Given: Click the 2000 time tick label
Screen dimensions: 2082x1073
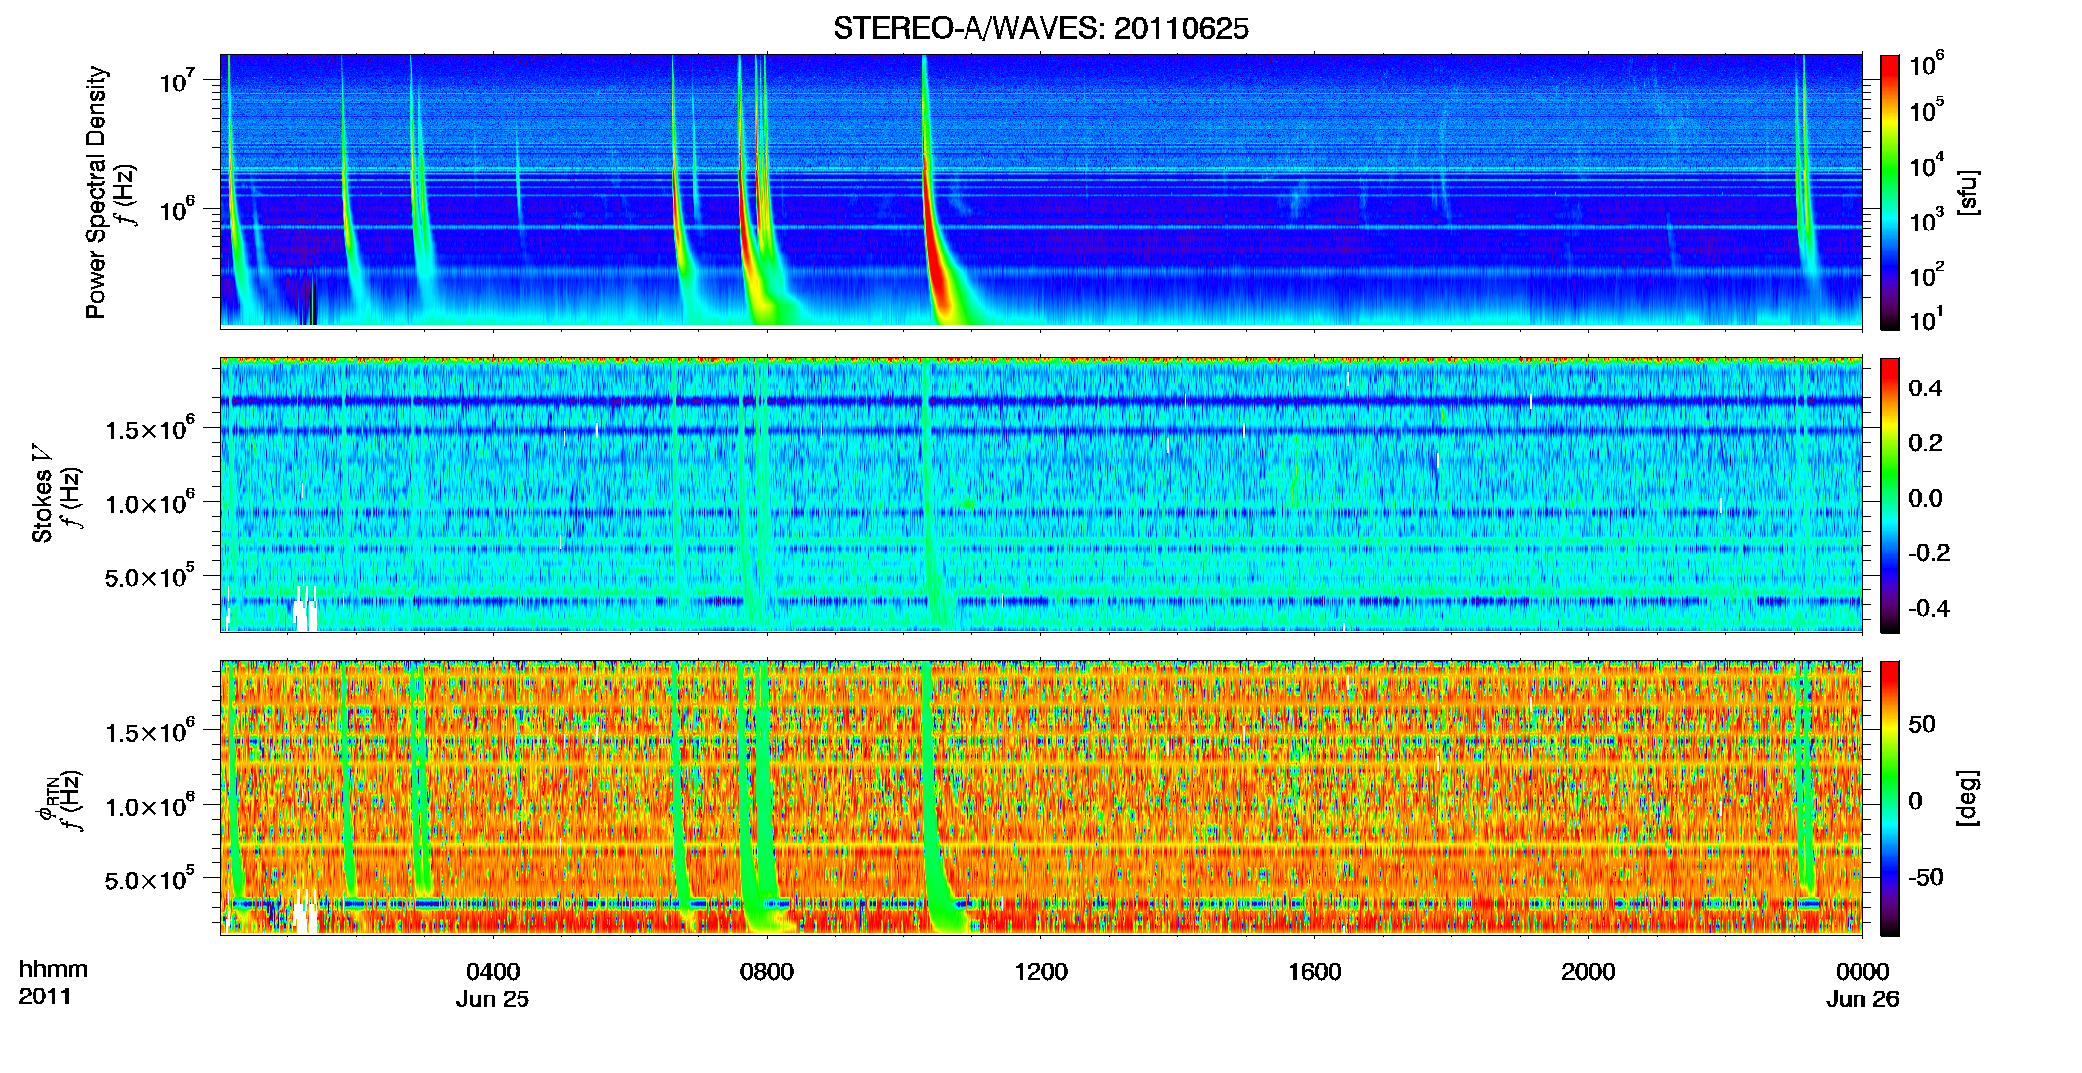Looking at the screenshot, I should (x=1588, y=972).
